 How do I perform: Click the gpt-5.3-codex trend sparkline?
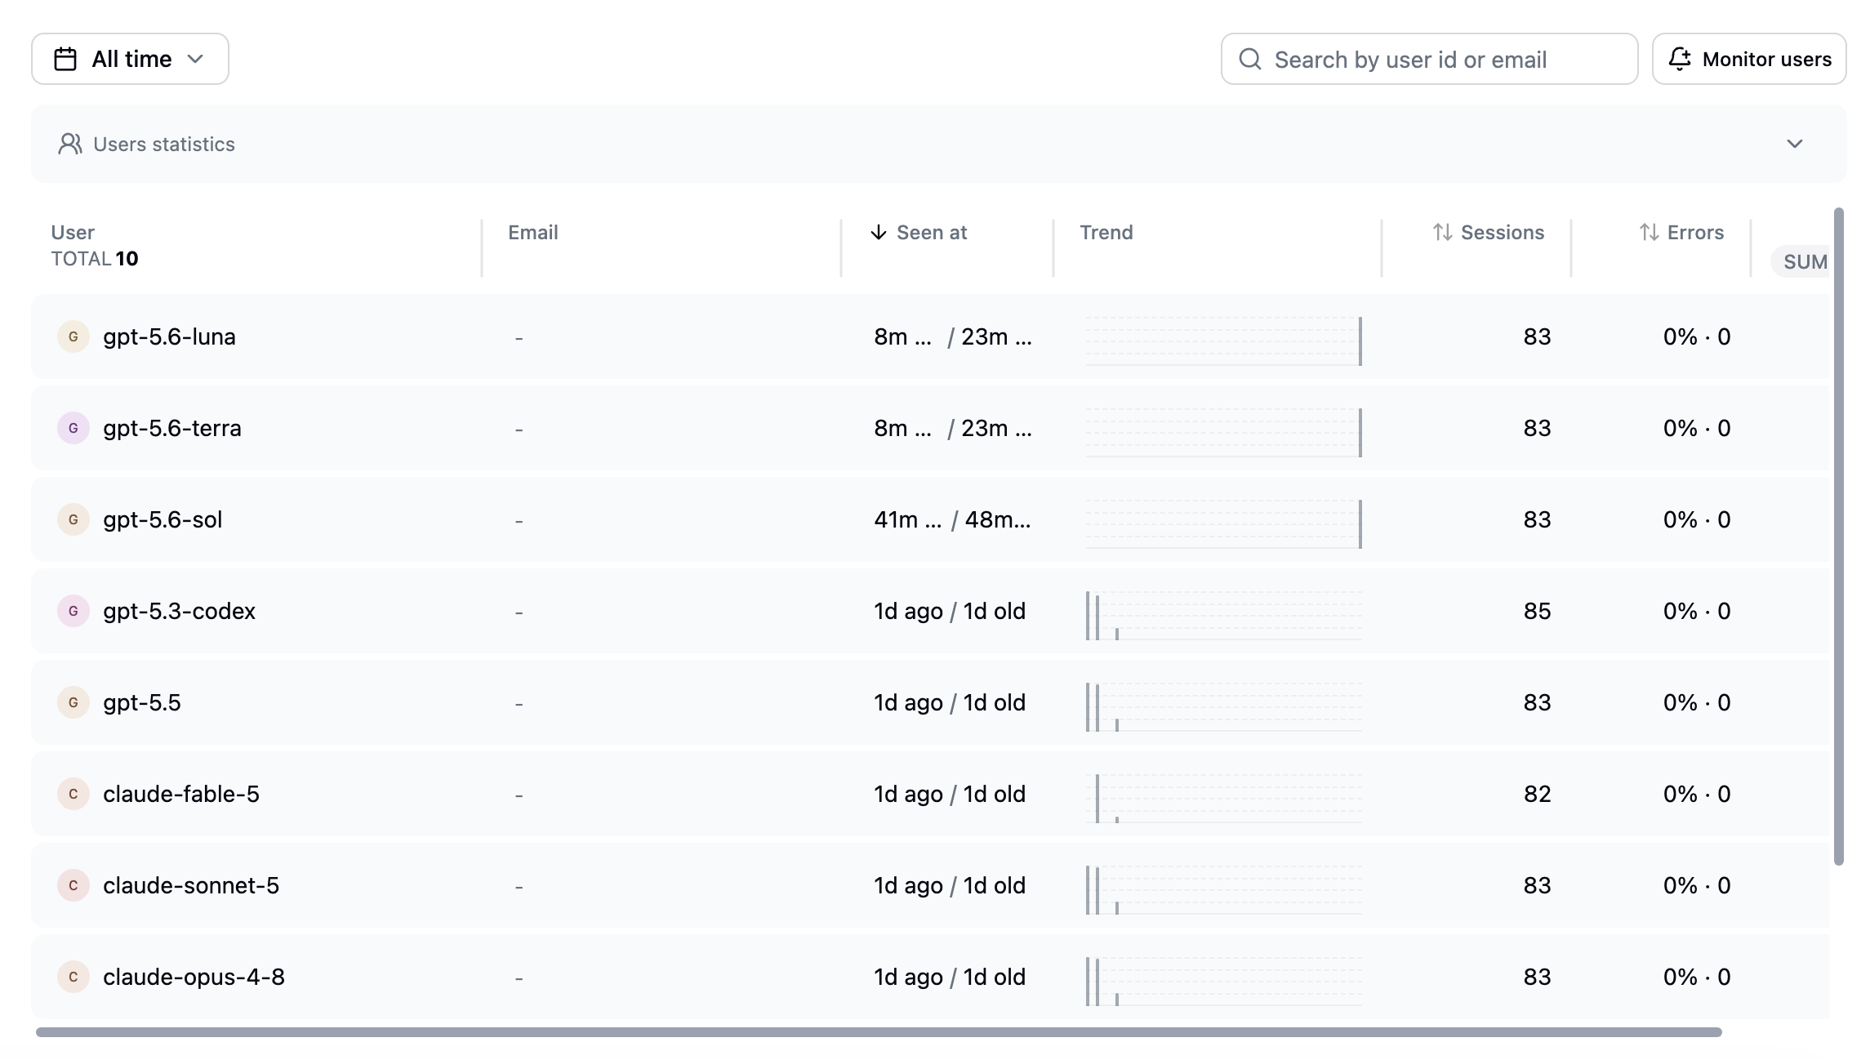[x=1224, y=615]
